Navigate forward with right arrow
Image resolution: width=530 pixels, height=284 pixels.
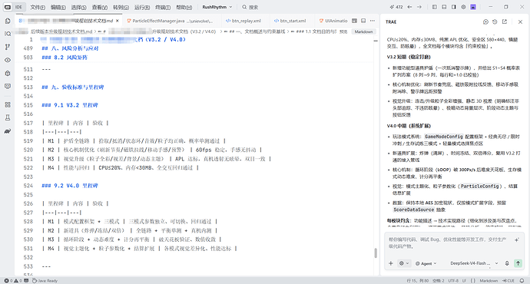coord(419,7)
